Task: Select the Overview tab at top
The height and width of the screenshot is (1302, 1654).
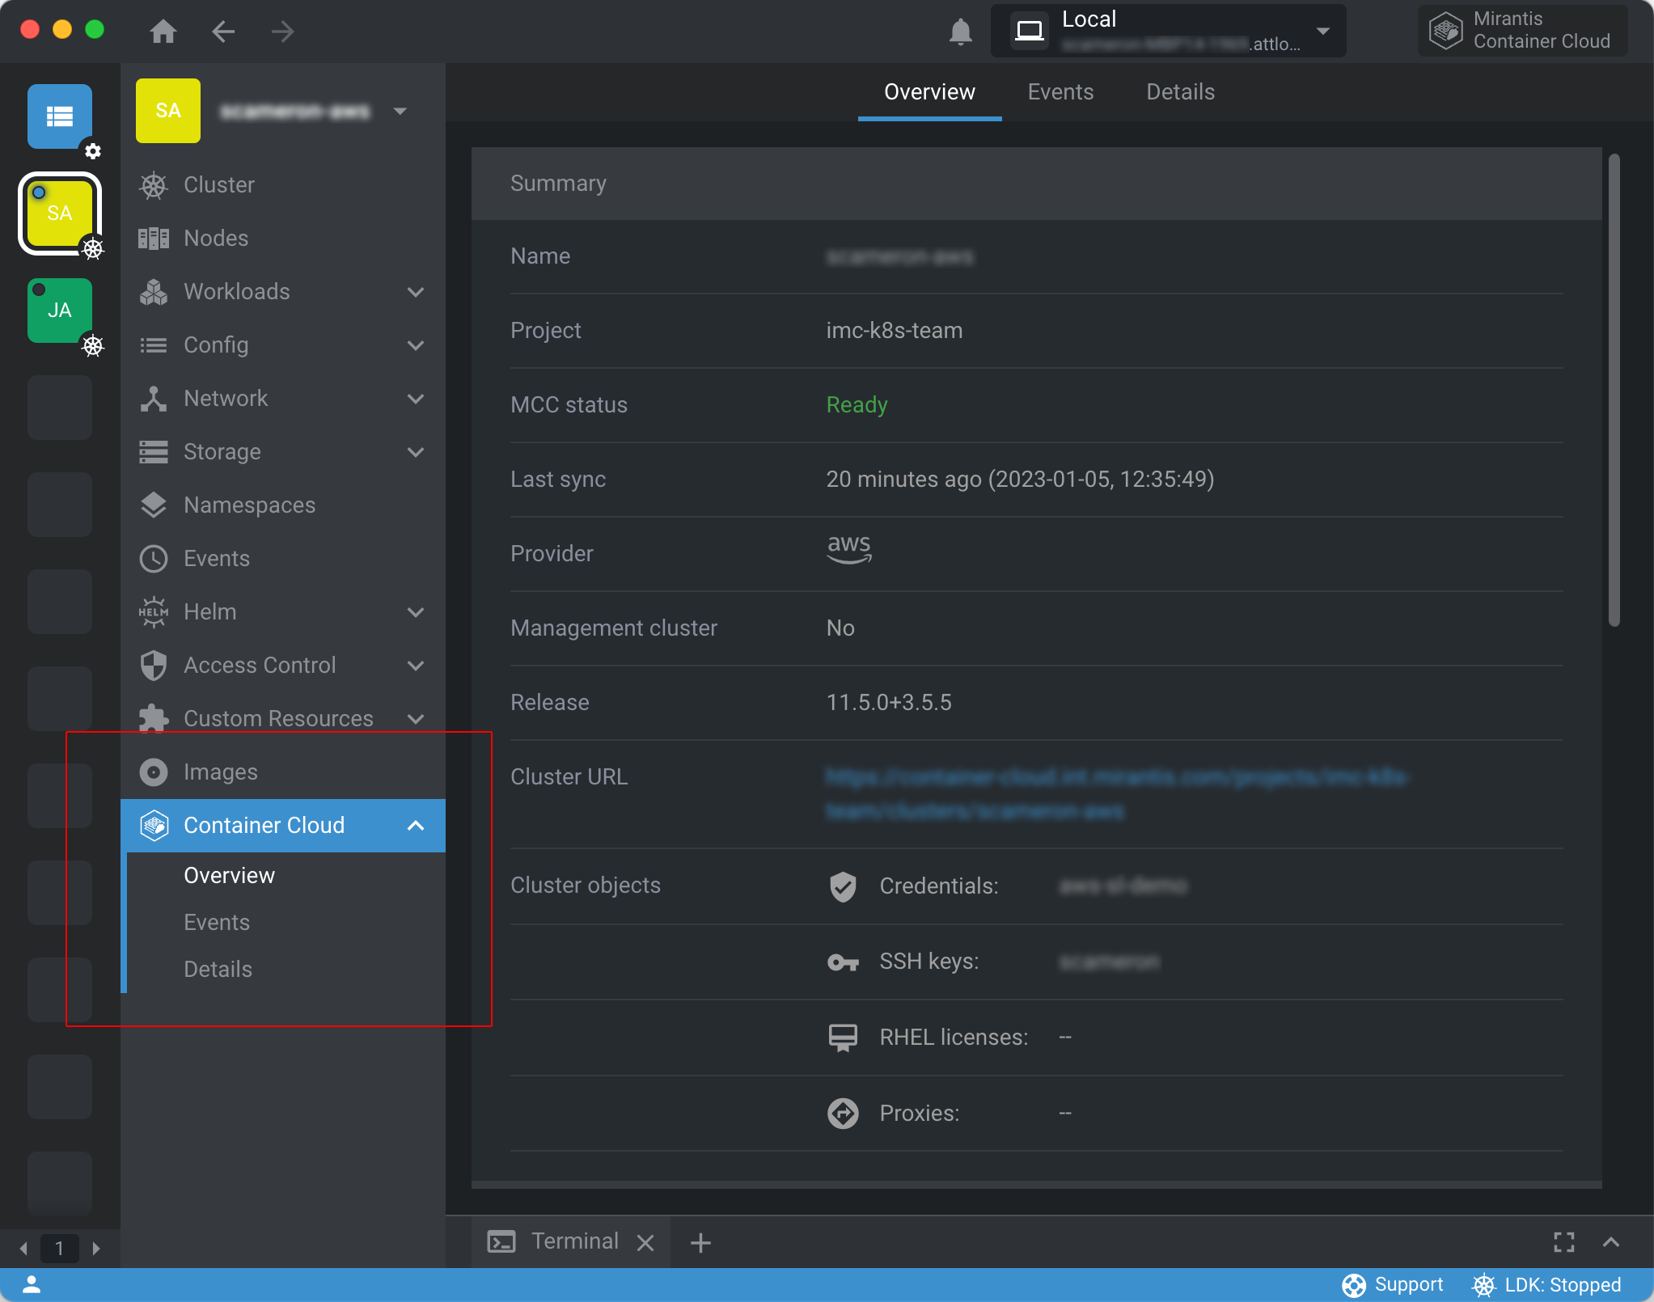Action: click(929, 91)
